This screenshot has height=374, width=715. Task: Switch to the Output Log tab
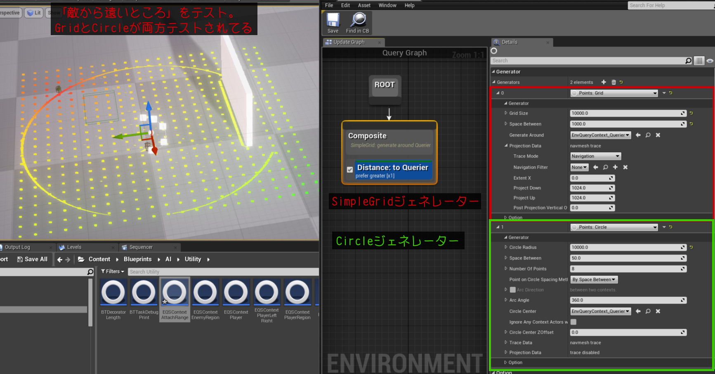19,247
